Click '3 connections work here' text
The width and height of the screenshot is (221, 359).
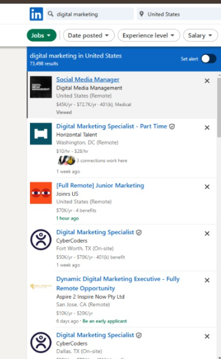(102, 160)
